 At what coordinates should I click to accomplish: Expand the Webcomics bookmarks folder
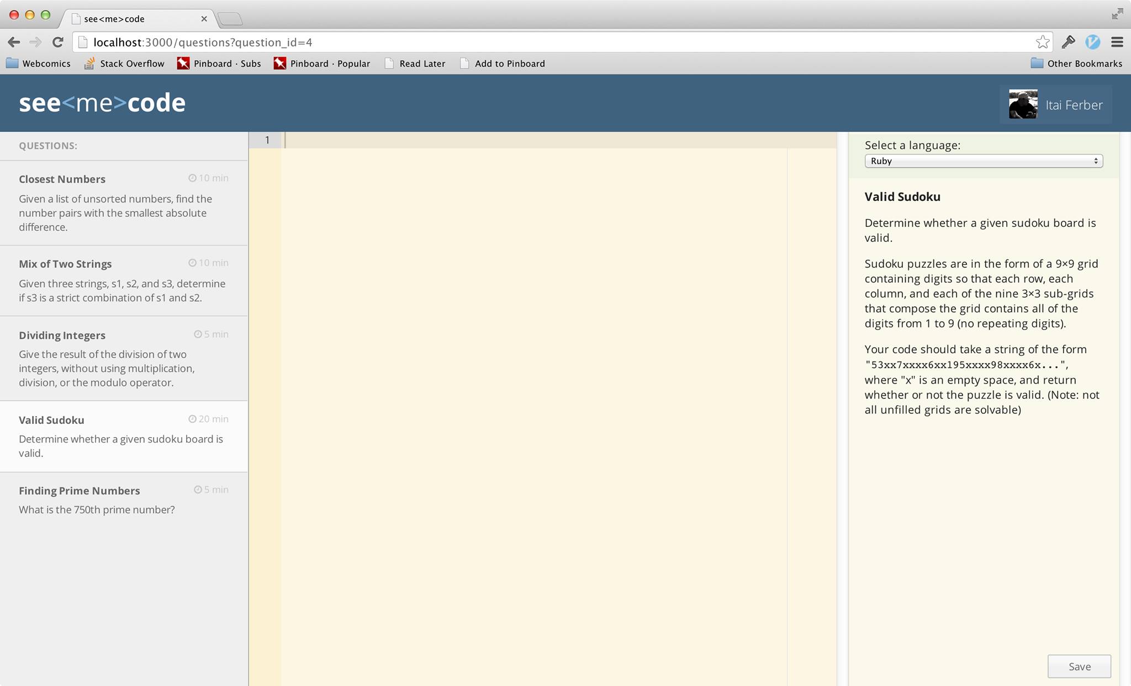(38, 63)
